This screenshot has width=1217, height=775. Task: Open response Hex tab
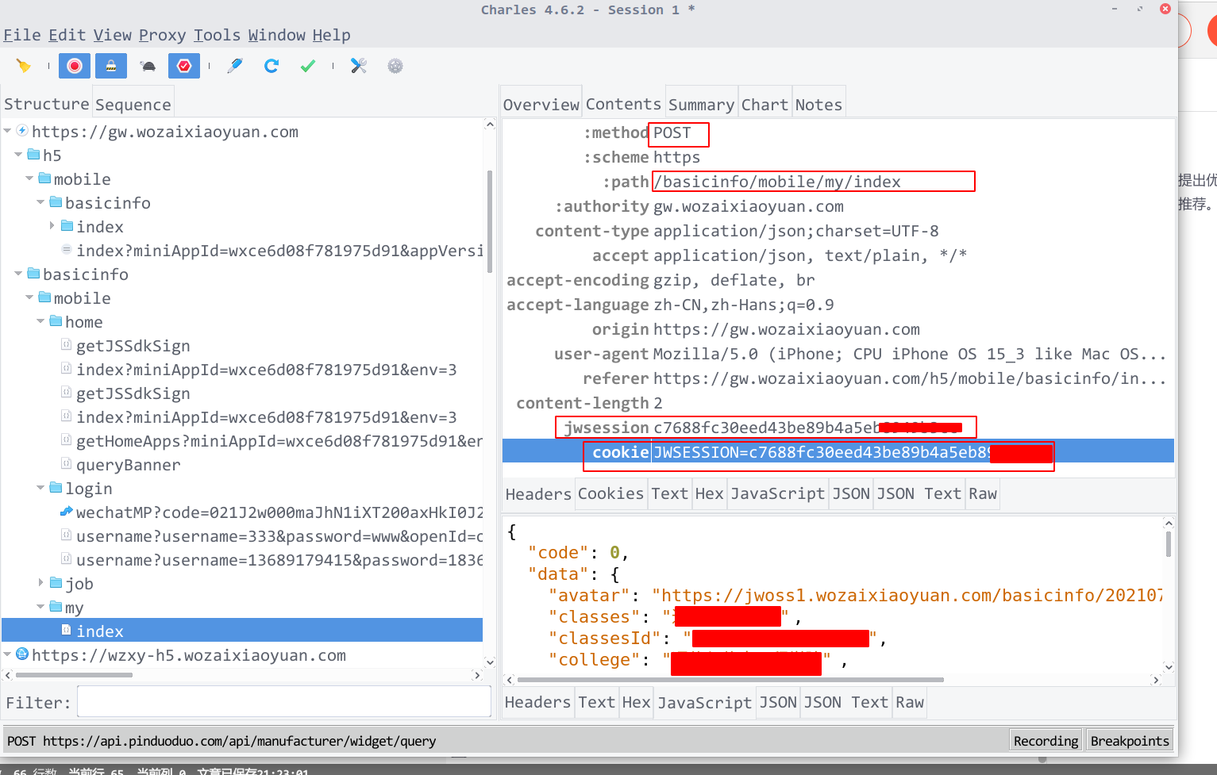click(636, 702)
